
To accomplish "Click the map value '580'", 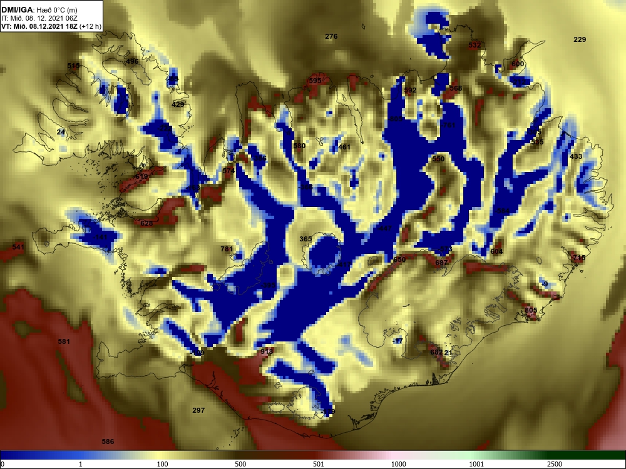I will pos(299,146).
